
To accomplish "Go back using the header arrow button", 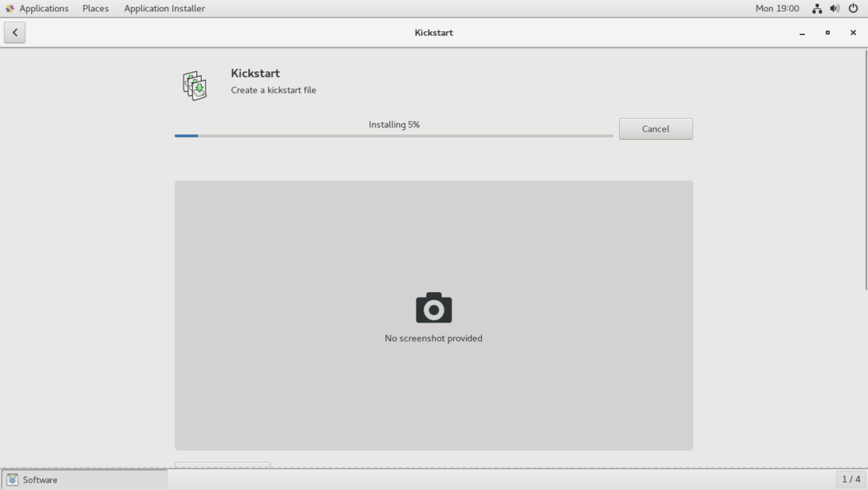I will coord(15,33).
